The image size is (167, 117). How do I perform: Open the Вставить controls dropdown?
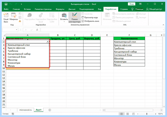click(64, 18)
